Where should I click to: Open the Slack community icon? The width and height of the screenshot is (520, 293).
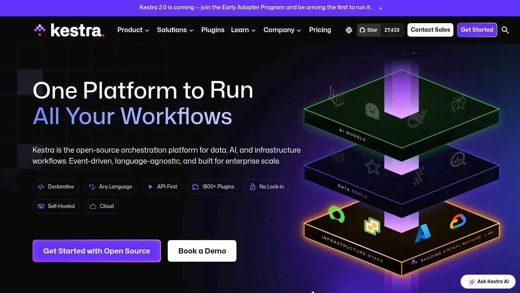click(349, 30)
